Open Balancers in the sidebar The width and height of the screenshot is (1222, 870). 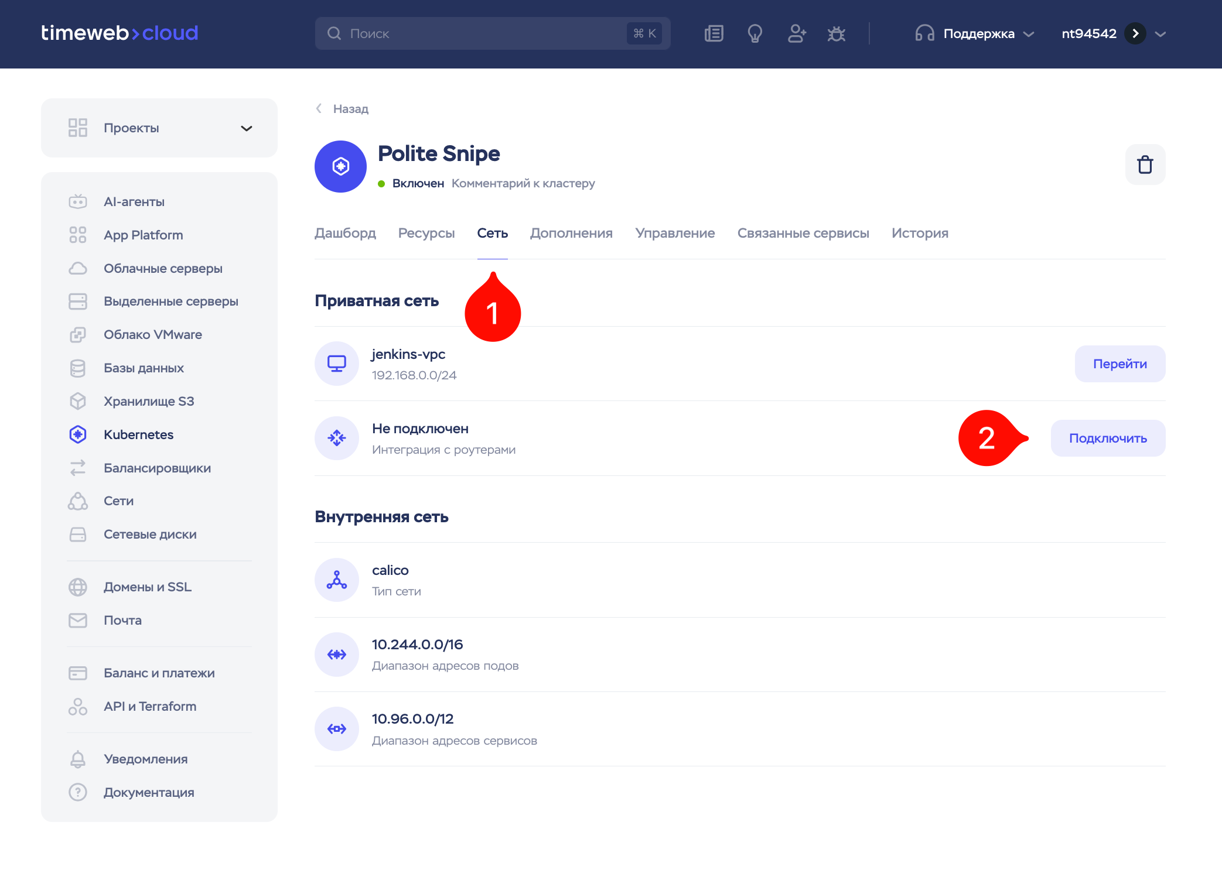click(x=157, y=468)
